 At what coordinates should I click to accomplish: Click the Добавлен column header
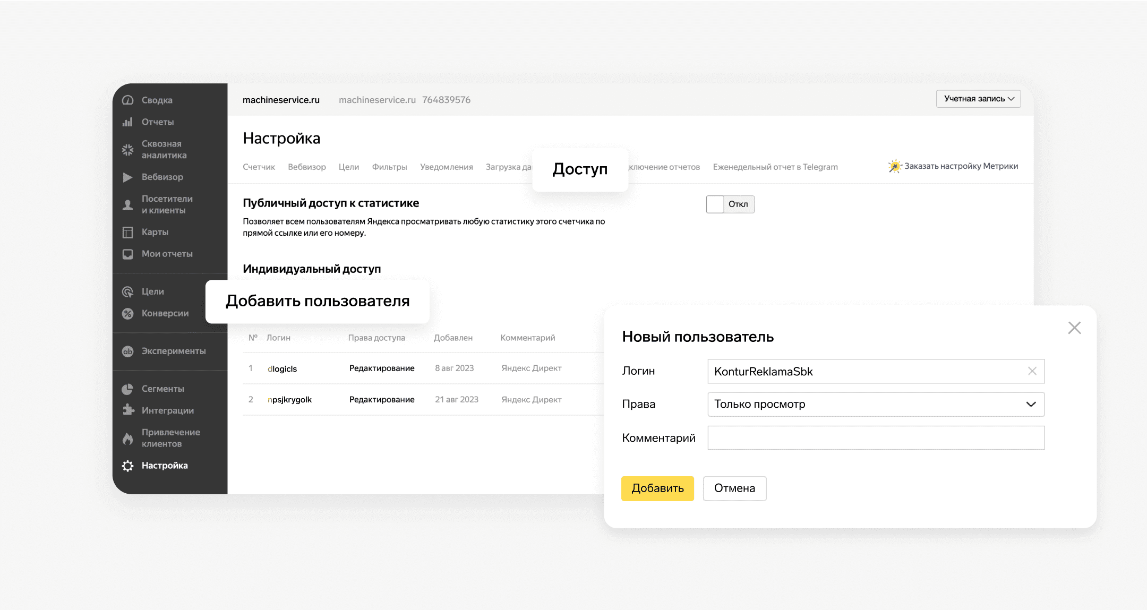[x=453, y=338]
